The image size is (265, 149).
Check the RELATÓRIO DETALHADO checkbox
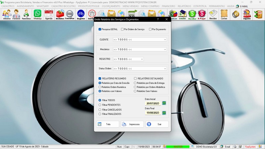click(135, 78)
